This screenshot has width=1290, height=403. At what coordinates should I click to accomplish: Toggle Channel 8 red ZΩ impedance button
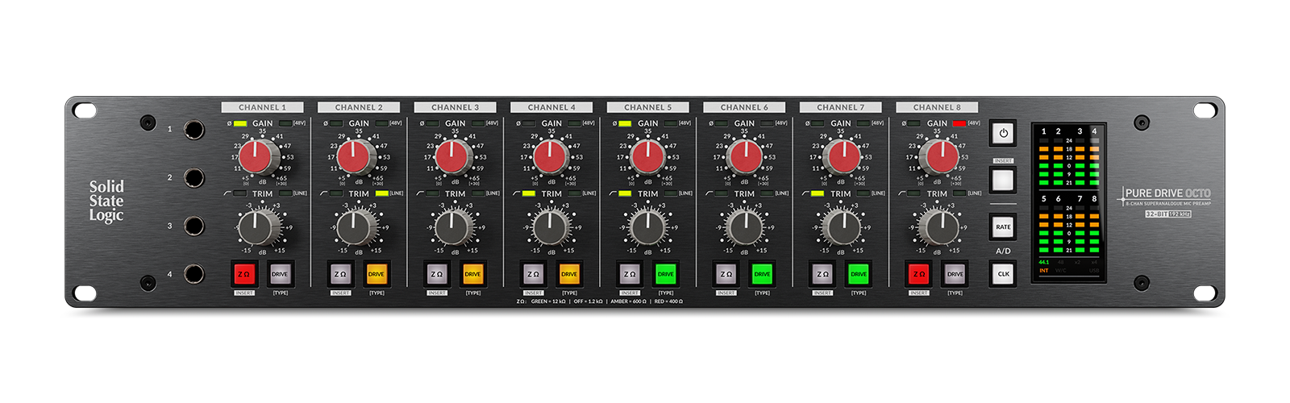click(x=919, y=274)
